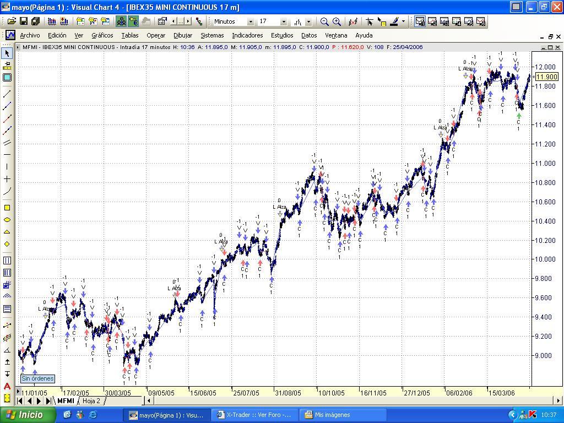The height and width of the screenshot is (423, 564).
Task: Go to first sheet with navigation arrow
Action: pos(20,401)
